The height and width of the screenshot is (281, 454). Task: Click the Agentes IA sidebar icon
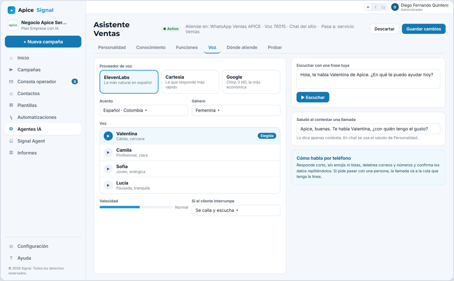click(x=11, y=129)
